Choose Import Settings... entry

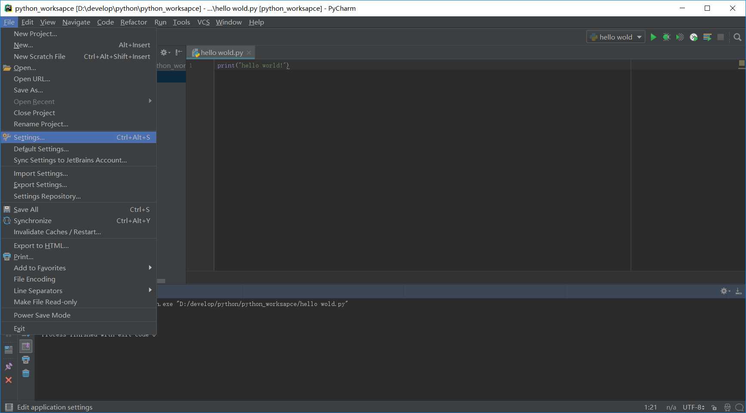[x=78, y=173]
